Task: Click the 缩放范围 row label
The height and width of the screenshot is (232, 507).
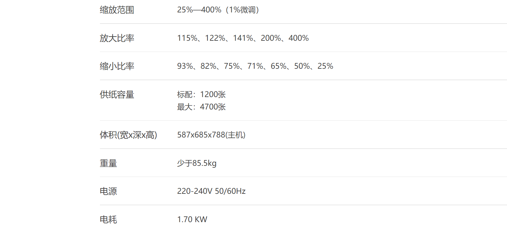Action: (117, 10)
